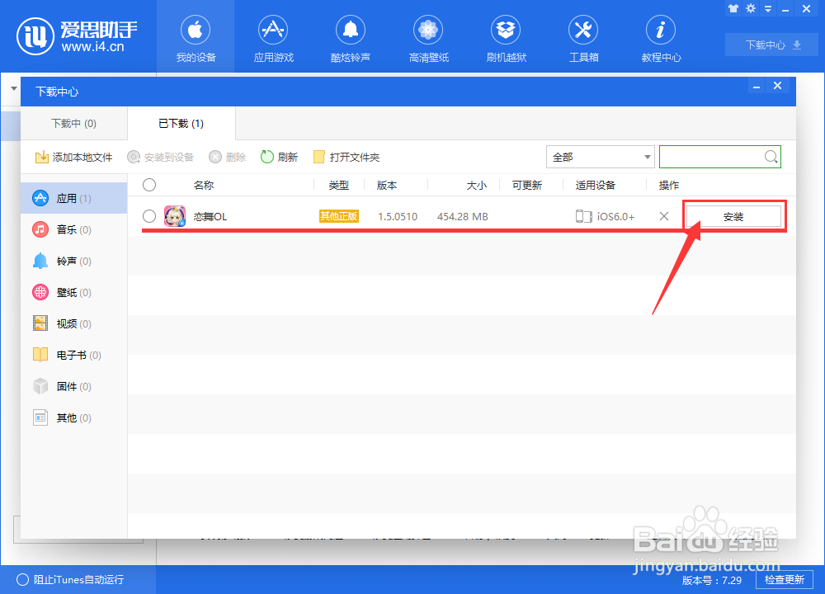
Task: Click 检查更新 to check for updates
Action: click(x=785, y=580)
